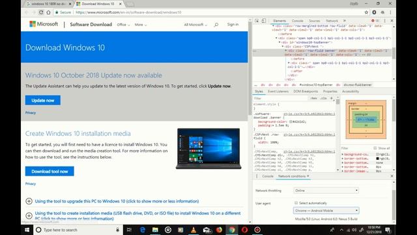This screenshot has width=417, height=235.
Task: Click the background-color swatch in styles pane
Action: coord(291,121)
